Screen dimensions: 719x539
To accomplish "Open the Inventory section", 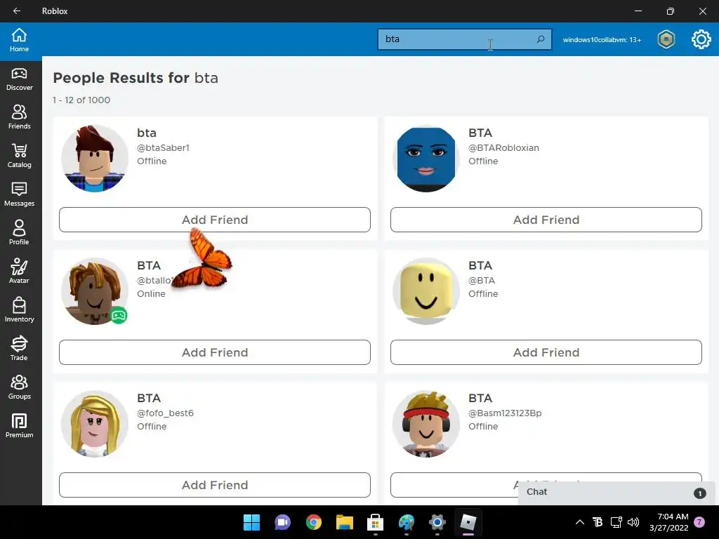I will pos(19,310).
